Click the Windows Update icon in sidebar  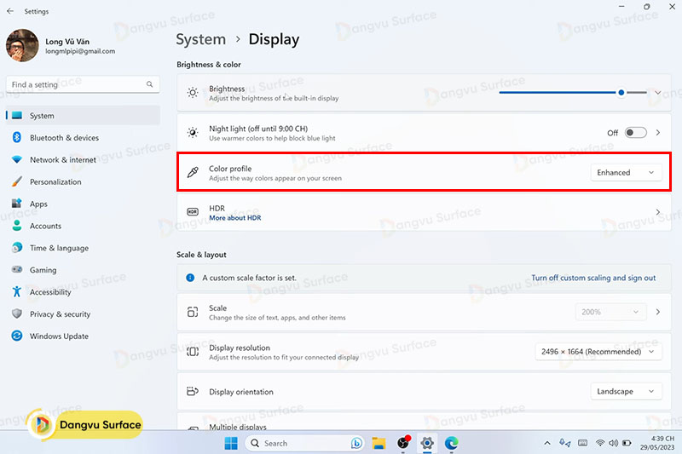[16, 336]
